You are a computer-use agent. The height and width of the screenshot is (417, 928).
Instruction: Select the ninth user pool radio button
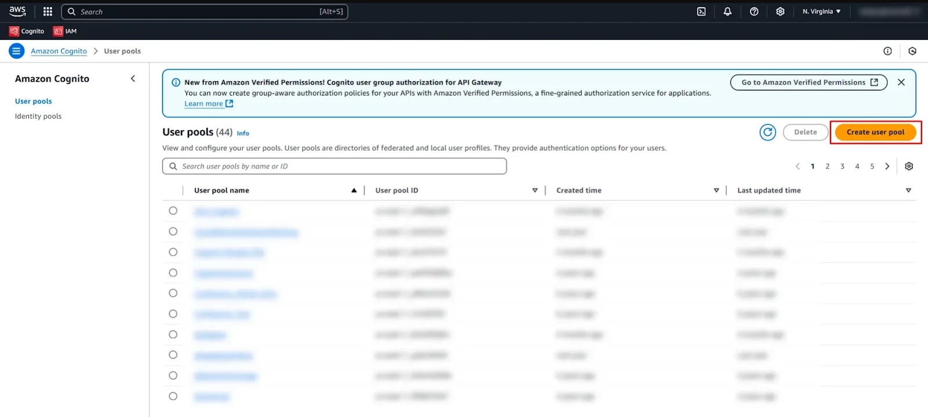click(x=173, y=375)
